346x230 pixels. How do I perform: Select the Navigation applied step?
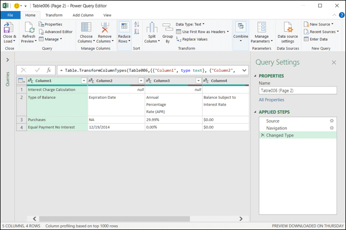276,128
